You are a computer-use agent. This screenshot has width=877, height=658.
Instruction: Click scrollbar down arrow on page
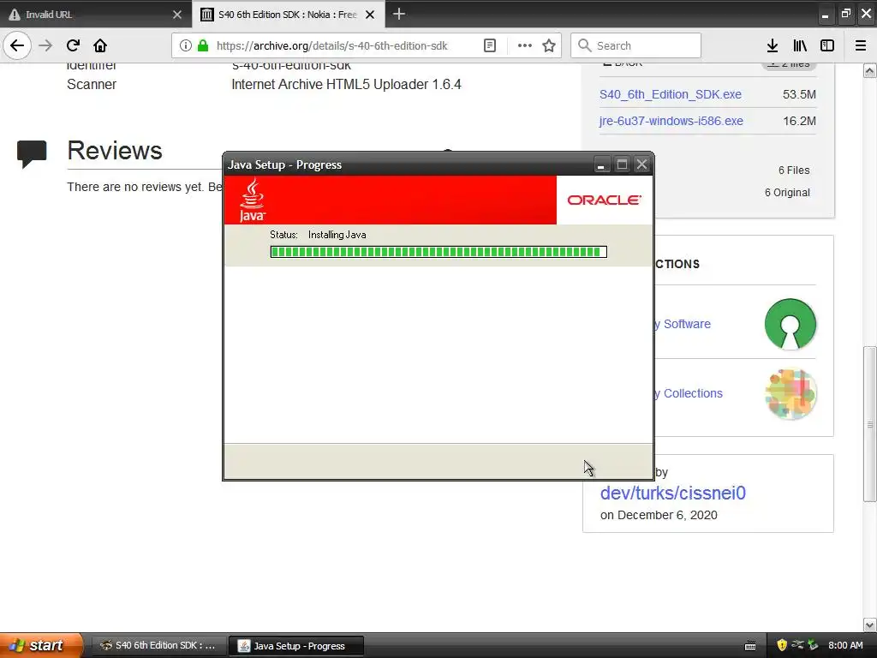click(x=869, y=625)
